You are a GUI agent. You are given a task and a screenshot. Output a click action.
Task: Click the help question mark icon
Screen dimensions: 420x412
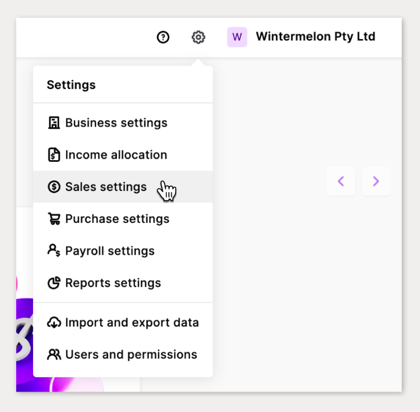pos(163,38)
